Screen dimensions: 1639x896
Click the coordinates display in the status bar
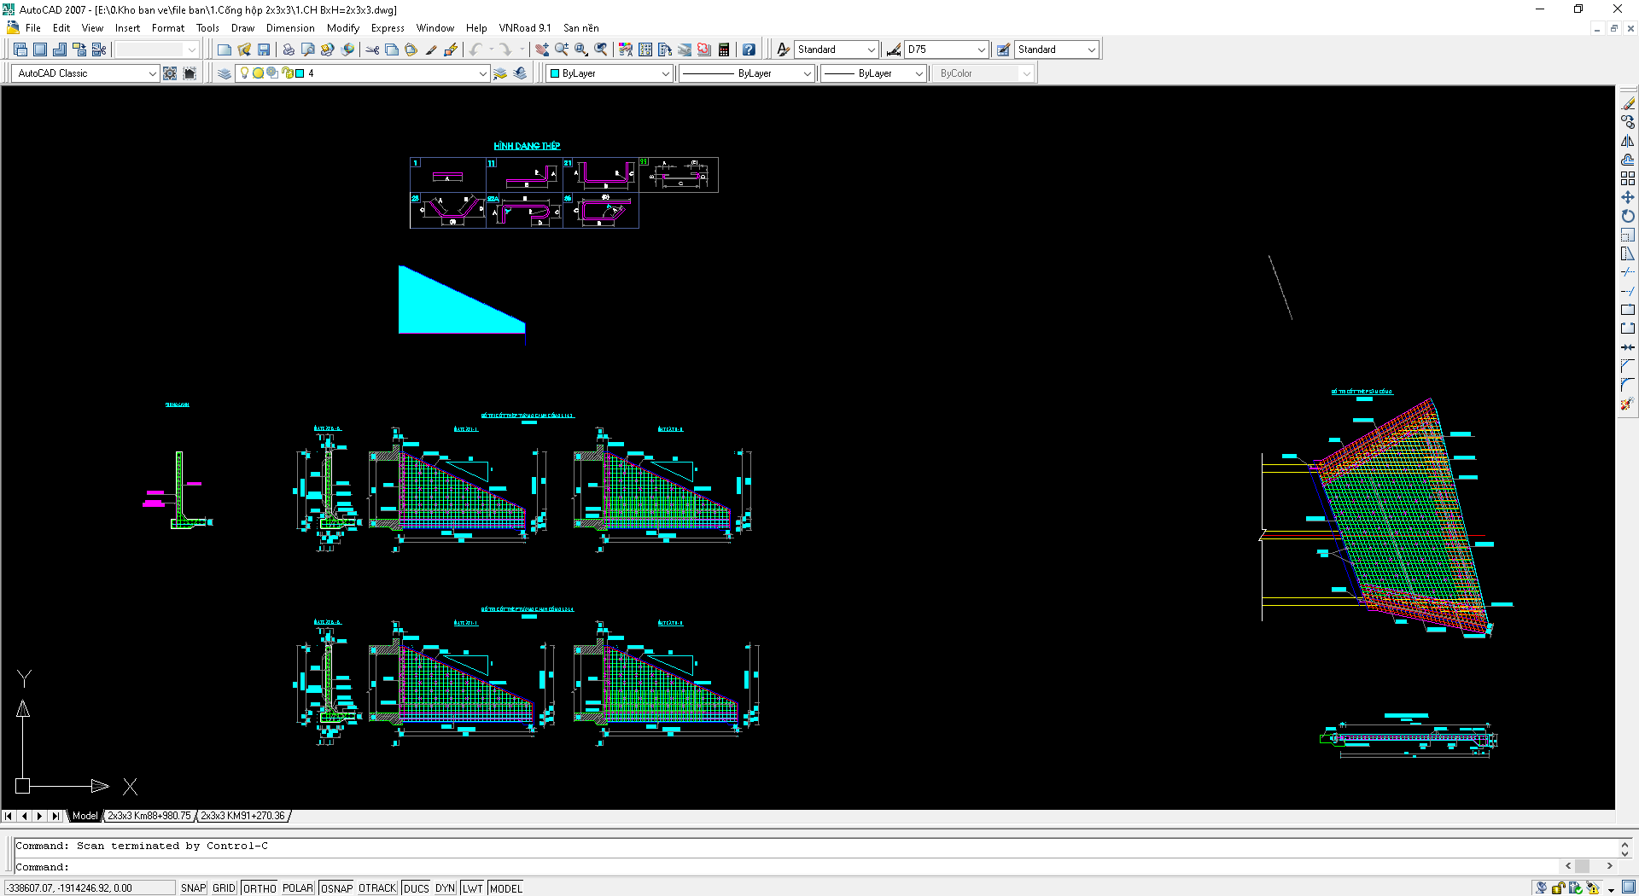click(89, 888)
